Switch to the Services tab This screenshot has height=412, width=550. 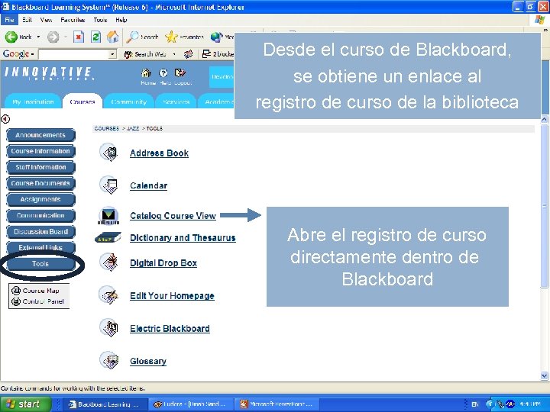click(x=176, y=101)
